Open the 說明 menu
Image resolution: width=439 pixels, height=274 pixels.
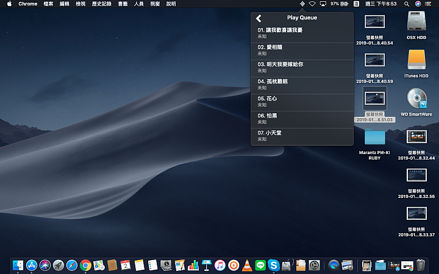171,4
